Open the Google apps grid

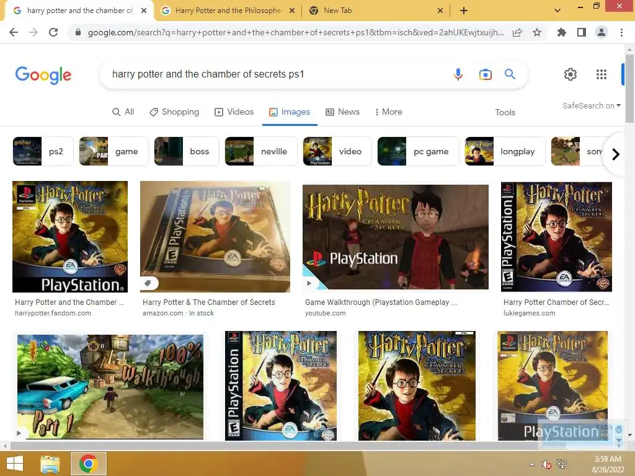pyautogui.click(x=602, y=74)
